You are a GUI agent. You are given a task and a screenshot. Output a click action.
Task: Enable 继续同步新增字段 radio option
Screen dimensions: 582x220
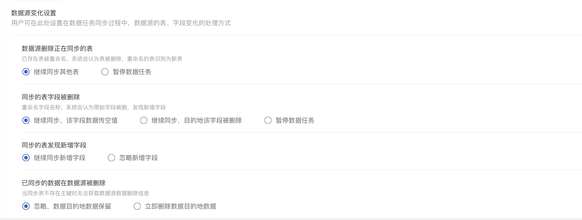pyautogui.click(x=26, y=158)
